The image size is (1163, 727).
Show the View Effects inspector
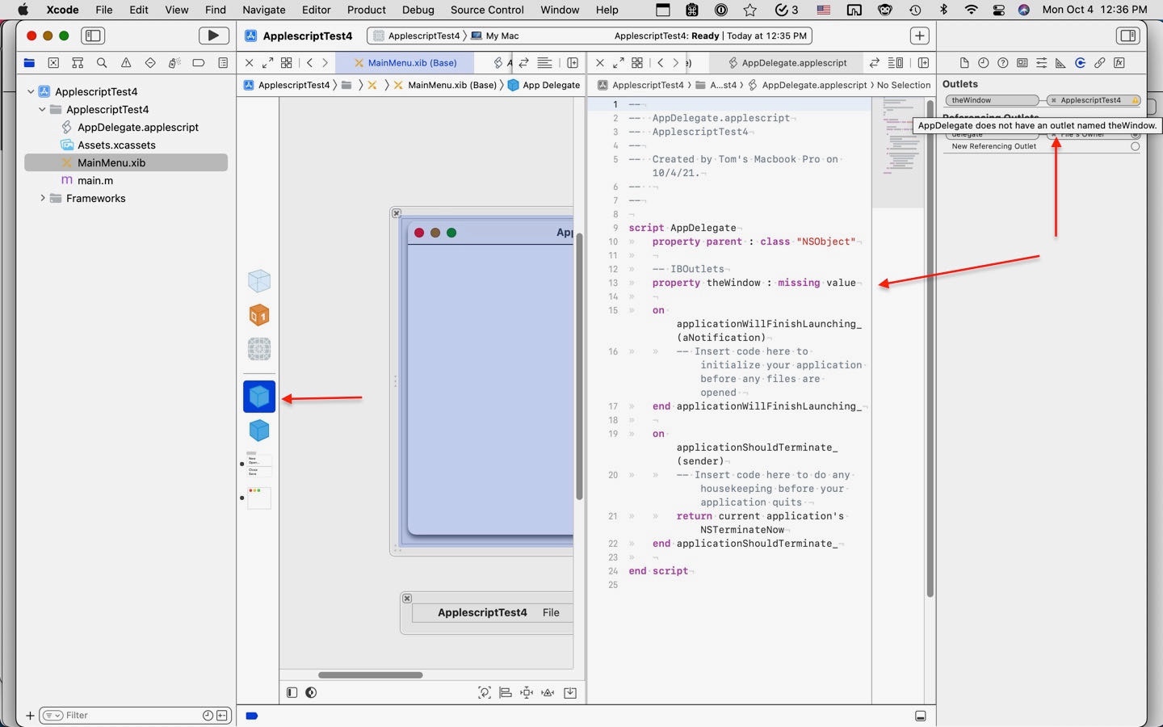(x=1119, y=63)
